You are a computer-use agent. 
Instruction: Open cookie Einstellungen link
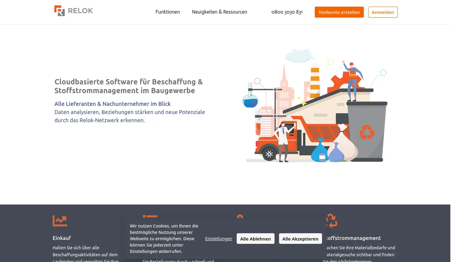coord(219,238)
